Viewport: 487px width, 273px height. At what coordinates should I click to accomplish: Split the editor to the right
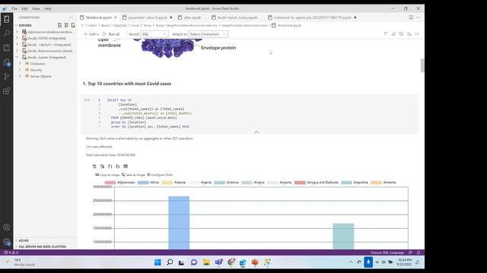coord(411,17)
